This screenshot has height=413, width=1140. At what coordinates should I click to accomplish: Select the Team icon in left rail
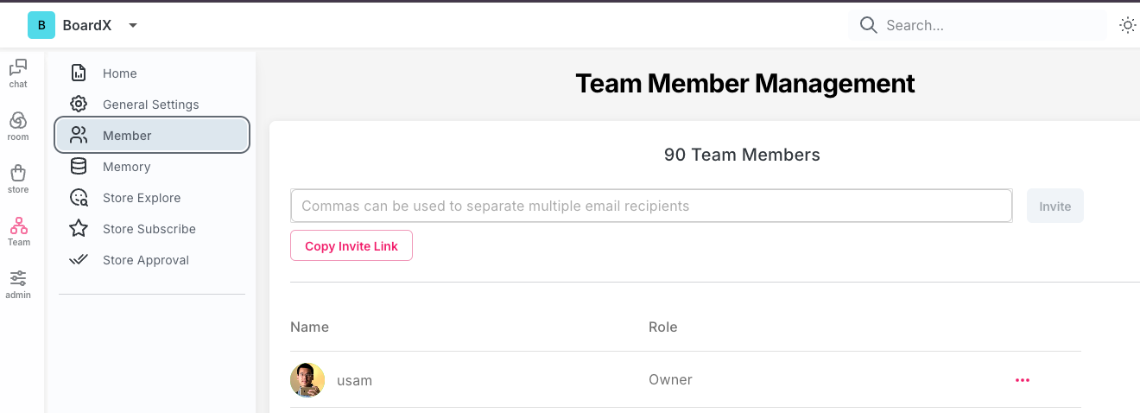coord(18,227)
